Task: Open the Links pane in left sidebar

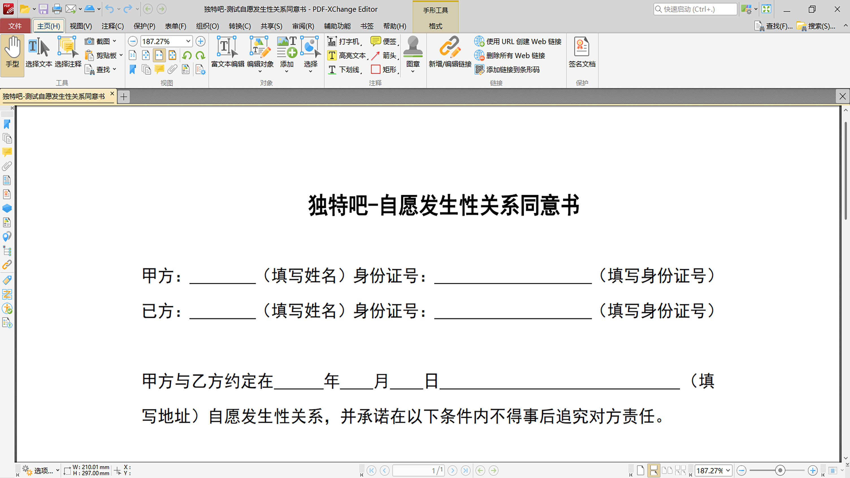Action: coord(7,265)
